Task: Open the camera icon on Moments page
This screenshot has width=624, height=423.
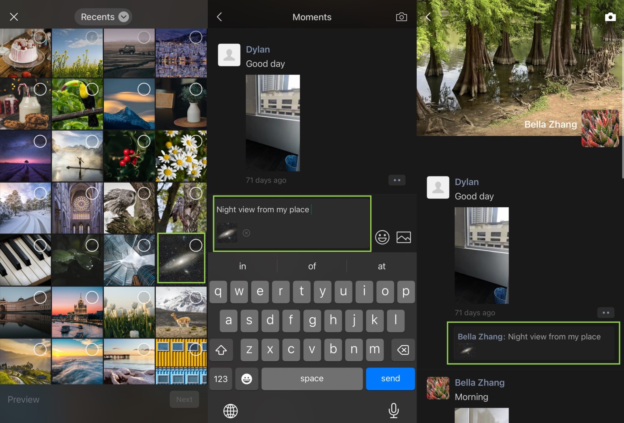Action: 402,17
